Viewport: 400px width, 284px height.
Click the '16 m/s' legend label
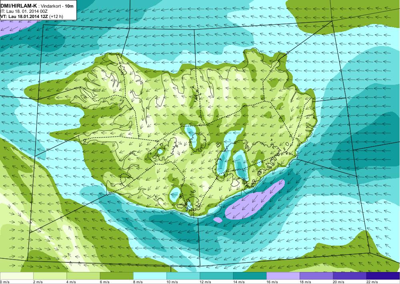pos(272,282)
